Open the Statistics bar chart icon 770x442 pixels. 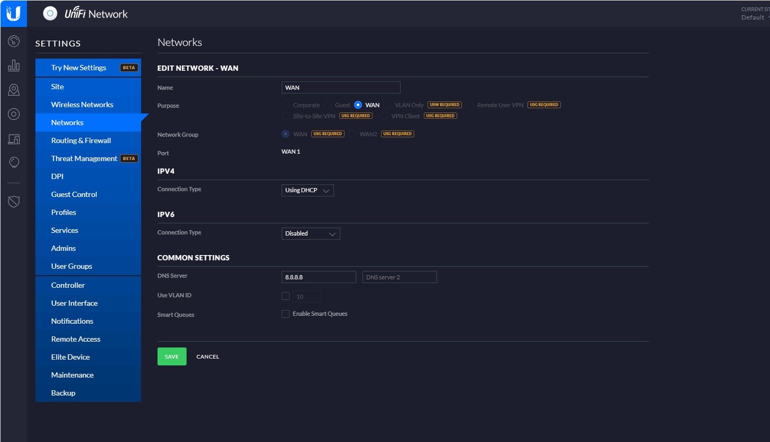[14, 65]
